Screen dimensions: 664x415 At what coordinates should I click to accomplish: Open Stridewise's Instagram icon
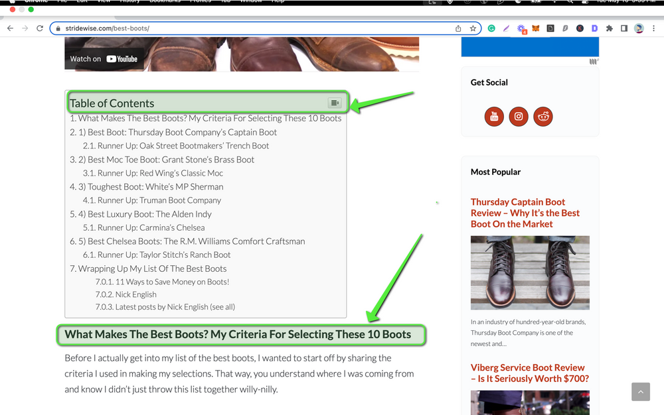(519, 116)
